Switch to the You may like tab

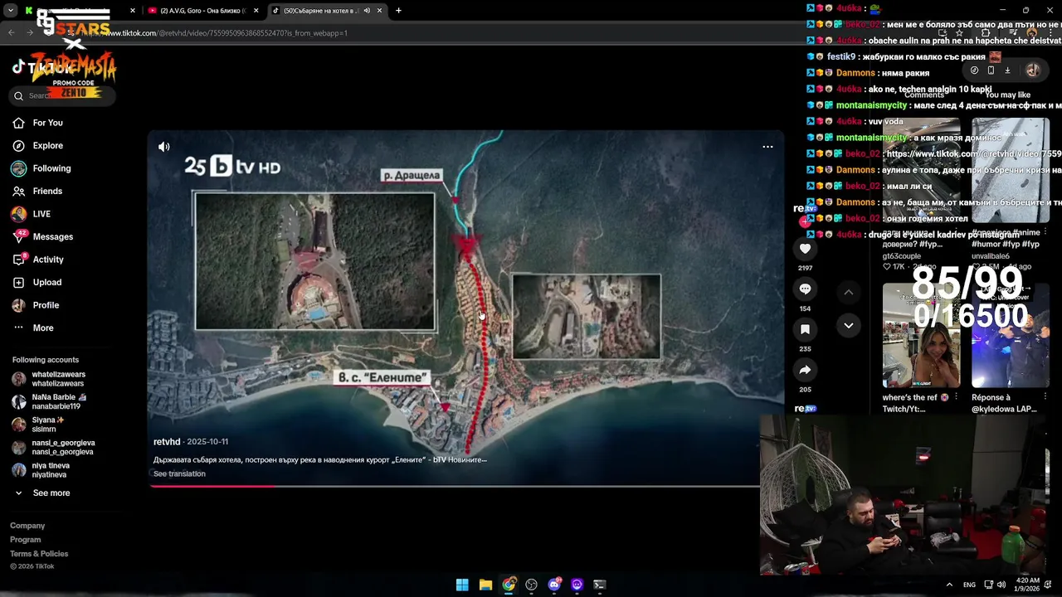pyautogui.click(x=1007, y=95)
